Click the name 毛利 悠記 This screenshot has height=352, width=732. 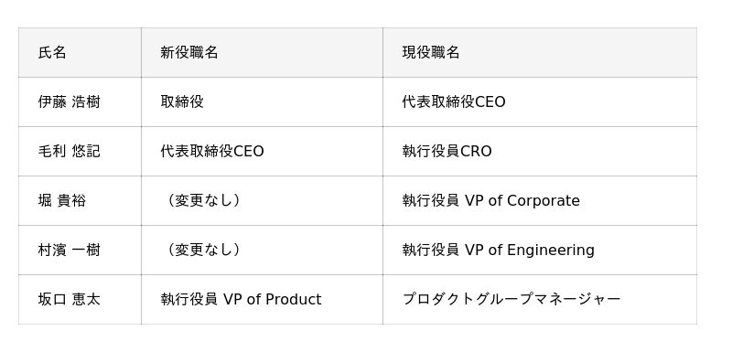[x=70, y=151]
